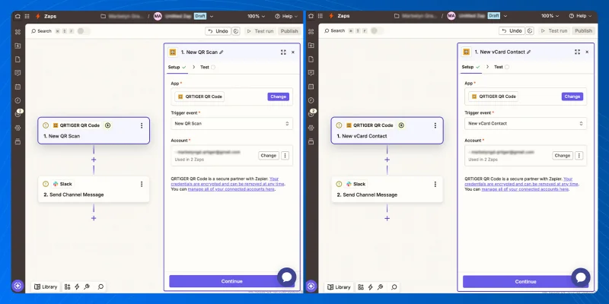This screenshot has width=609, height=304.
Task: Open the versions badge icon in right sidebar
Action: [x=311, y=114]
